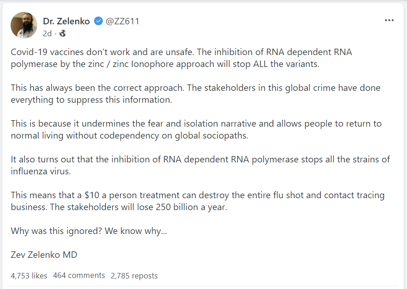Screen dimensions: 407x289
Task: Open the 464 comments
Action: 79,276
